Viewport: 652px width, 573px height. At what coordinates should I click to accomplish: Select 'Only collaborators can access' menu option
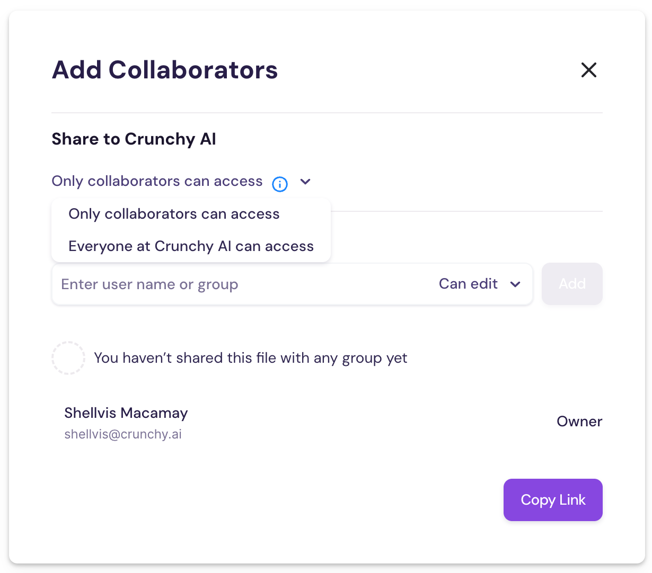click(174, 214)
